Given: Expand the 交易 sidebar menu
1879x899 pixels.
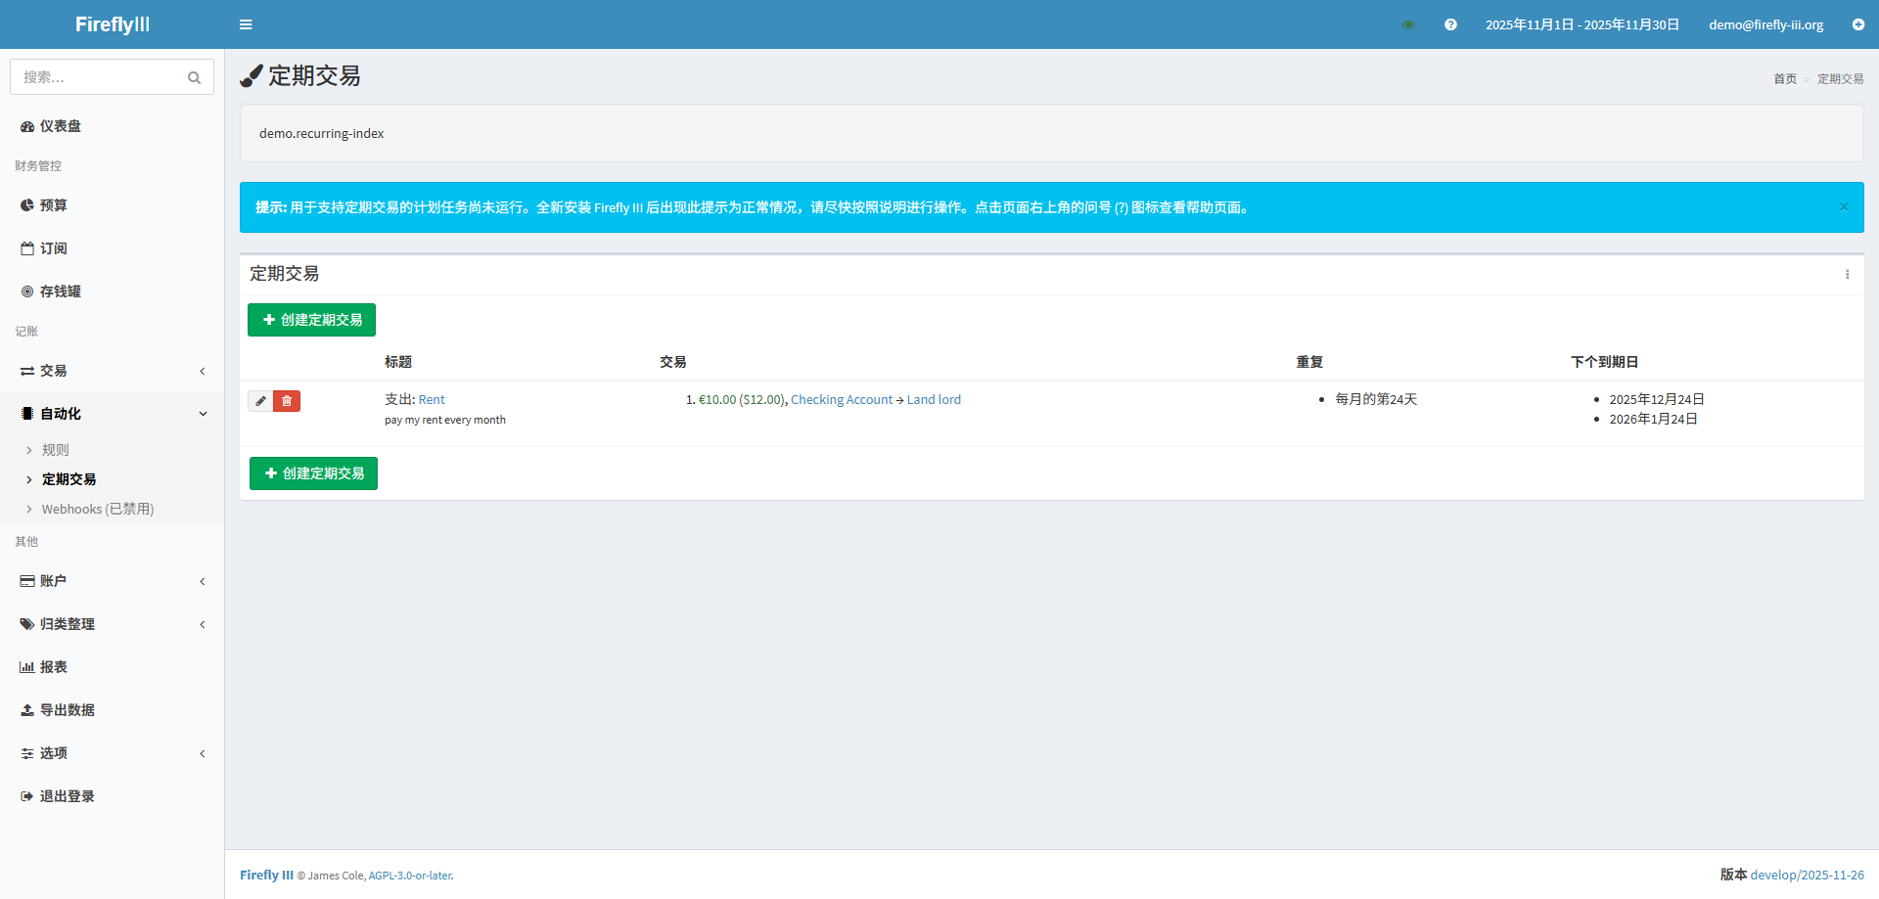Looking at the screenshot, I should pyautogui.click(x=112, y=371).
